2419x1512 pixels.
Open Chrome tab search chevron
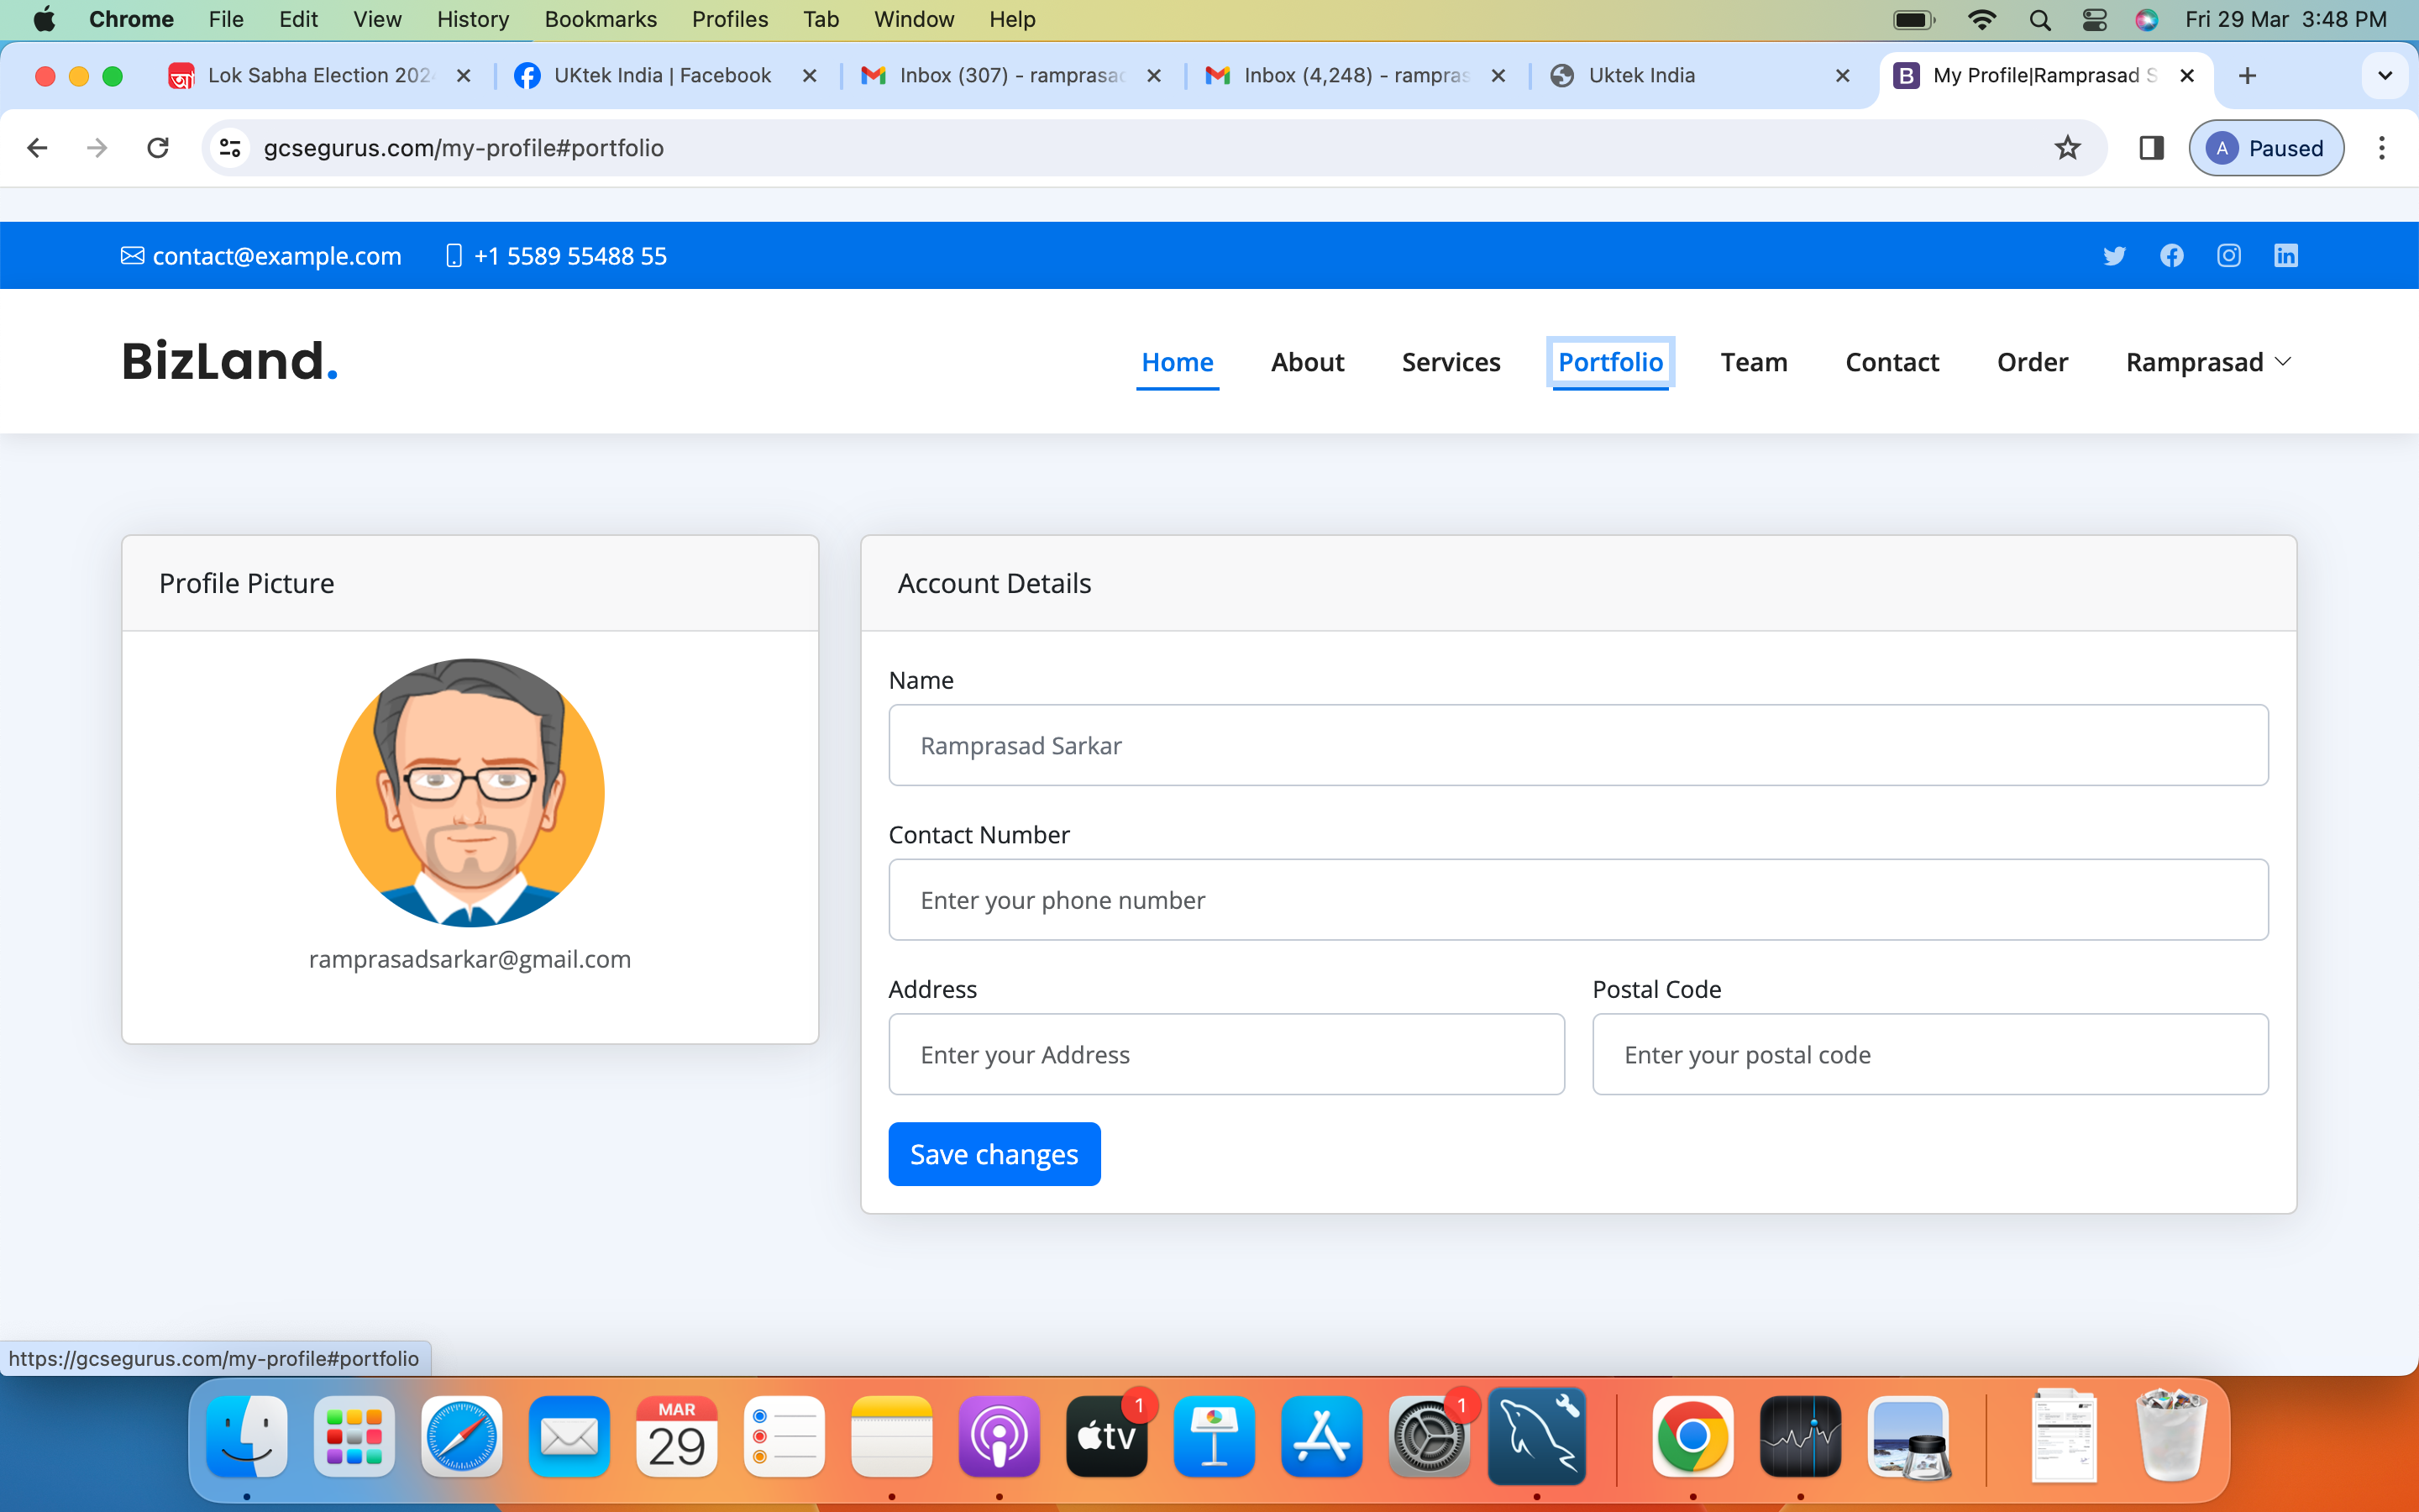tap(2385, 76)
